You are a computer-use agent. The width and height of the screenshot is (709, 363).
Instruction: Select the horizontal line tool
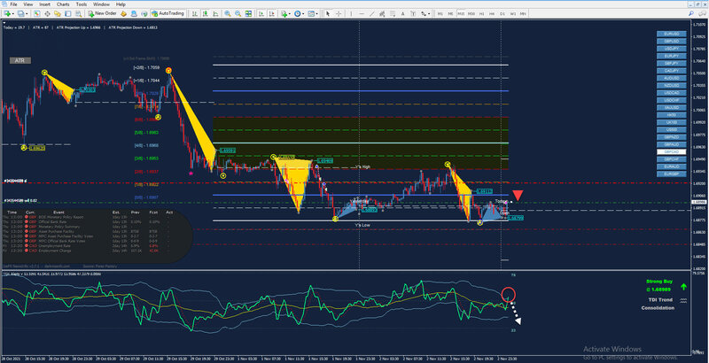point(362,13)
